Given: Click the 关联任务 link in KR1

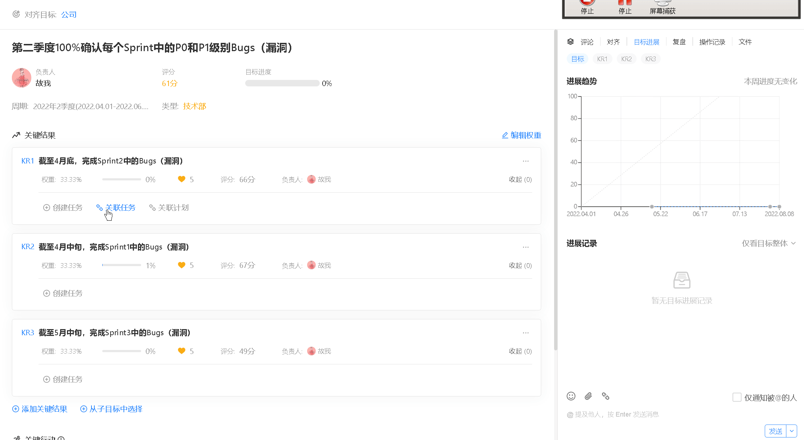Looking at the screenshot, I should pos(120,208).
